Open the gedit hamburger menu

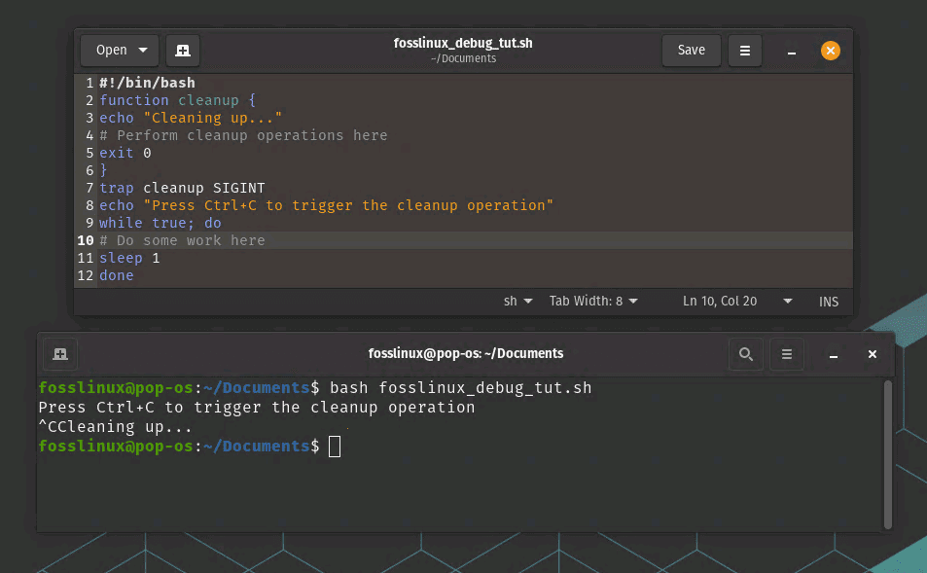[x=745, y=51]
